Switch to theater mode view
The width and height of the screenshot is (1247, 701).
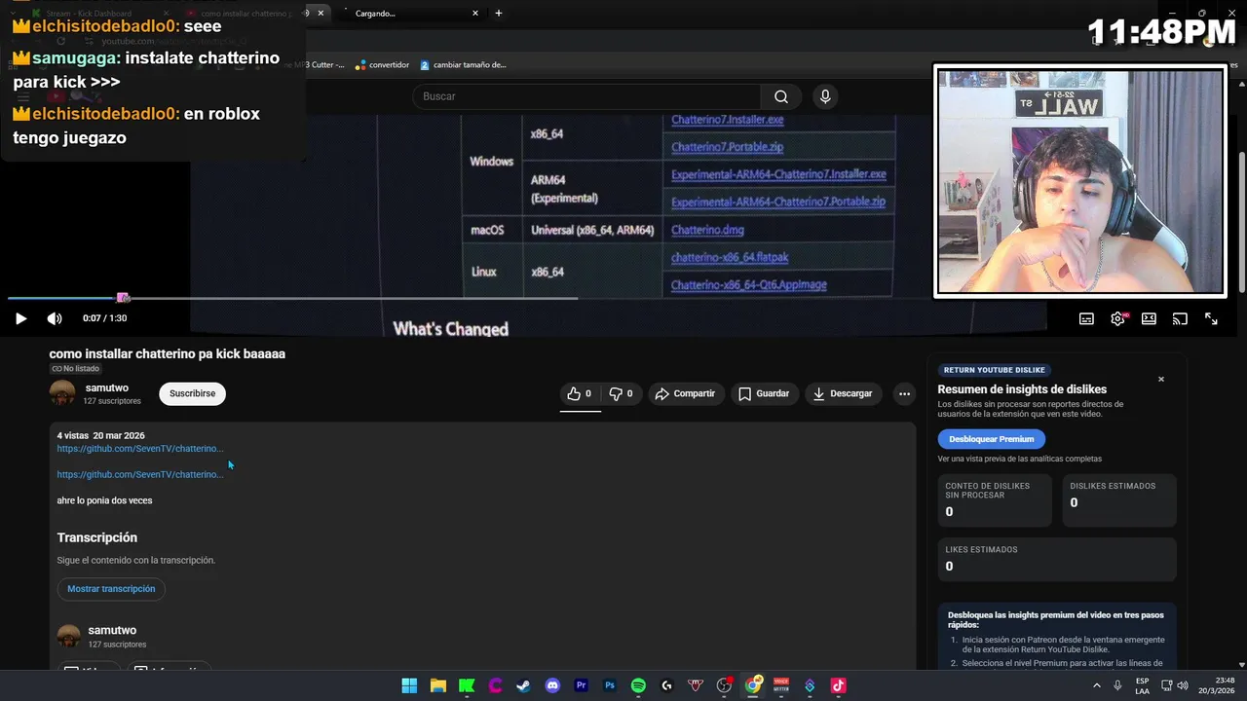[1149, 318]
